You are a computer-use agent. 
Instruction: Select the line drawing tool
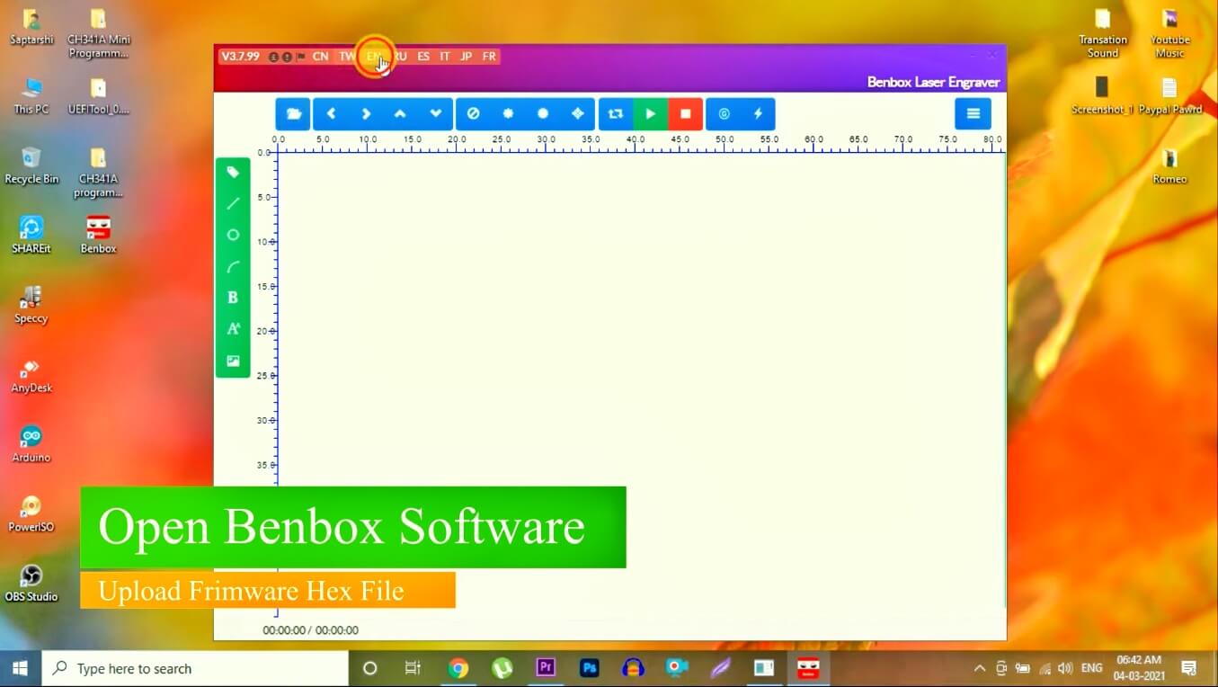pyautogui.click(x=233, y=203)
